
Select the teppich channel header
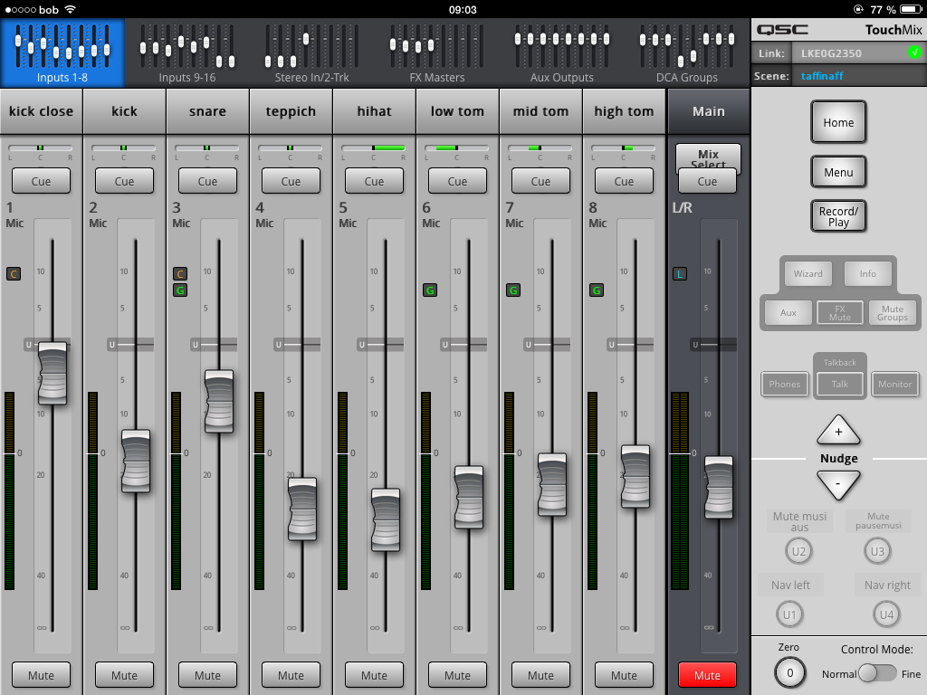291,111
